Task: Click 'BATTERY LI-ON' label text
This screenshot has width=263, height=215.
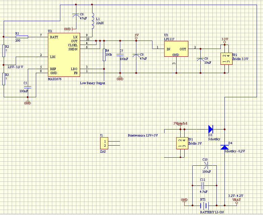Action: (212, 212)
